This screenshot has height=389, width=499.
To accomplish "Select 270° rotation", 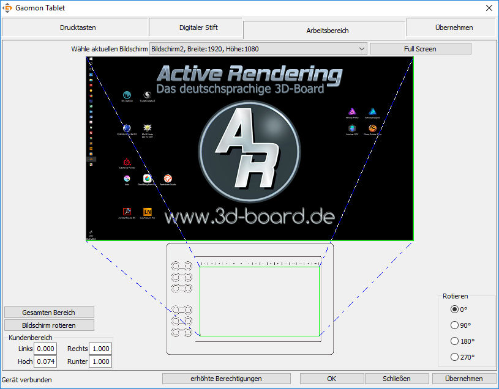I will click(454, 357).
